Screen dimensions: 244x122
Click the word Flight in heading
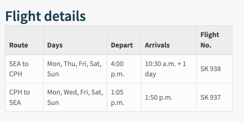coord(23,16)
